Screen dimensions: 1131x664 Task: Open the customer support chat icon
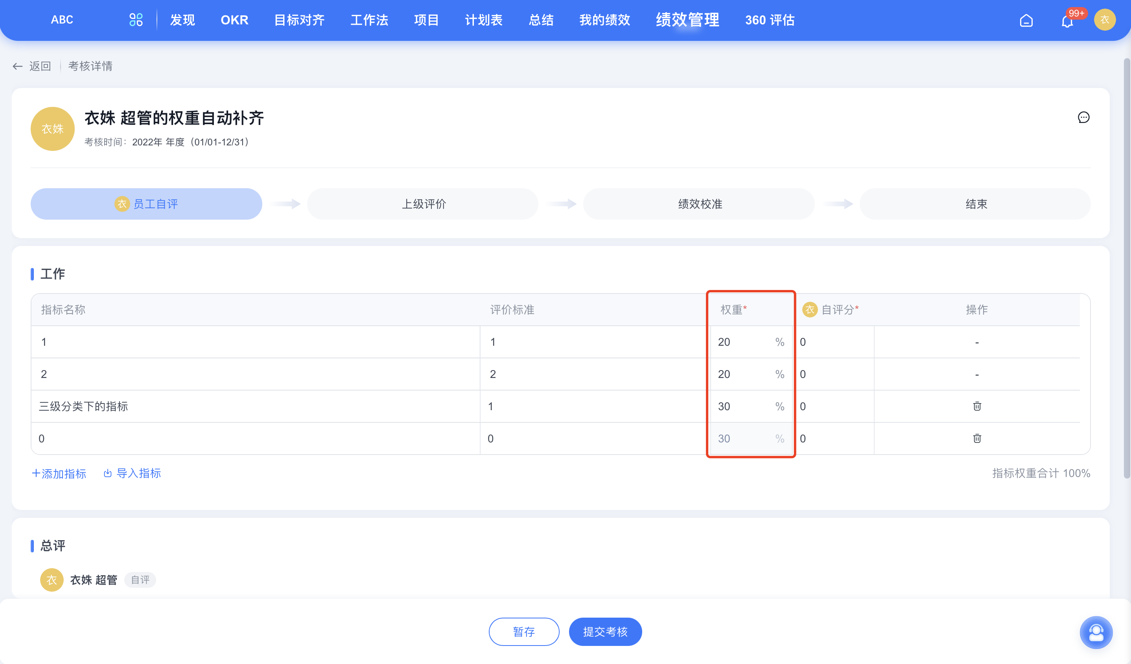(x=1096, y=632)
